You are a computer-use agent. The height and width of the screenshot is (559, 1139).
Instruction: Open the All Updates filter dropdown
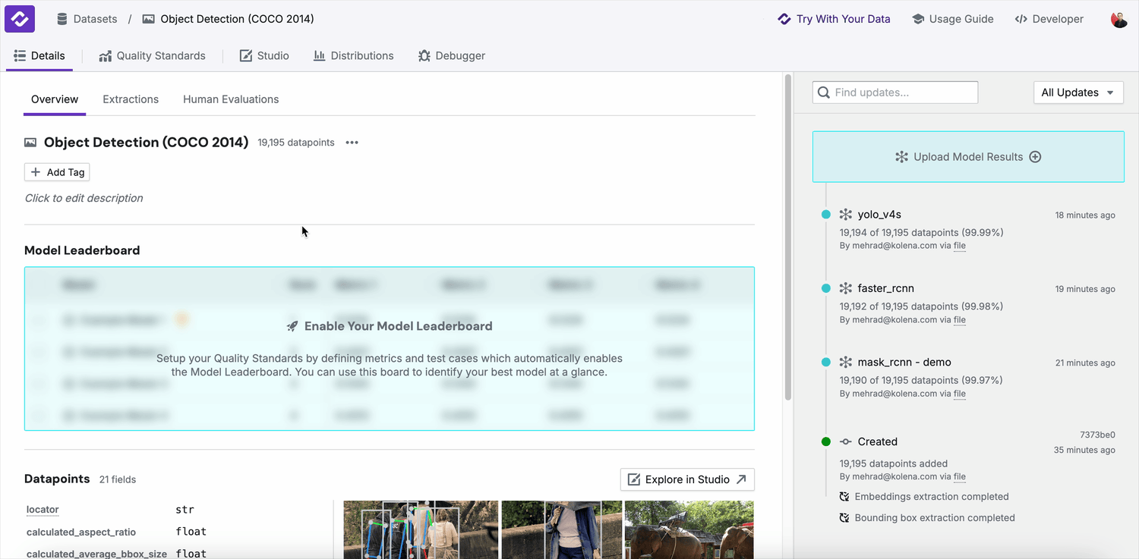click(x=1077, y=93)
